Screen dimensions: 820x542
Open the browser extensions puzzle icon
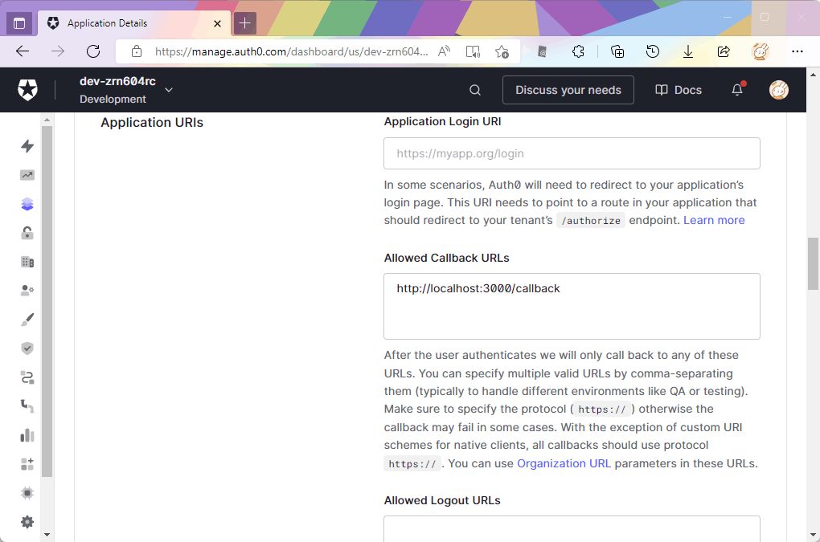click(x=578, y=51)
